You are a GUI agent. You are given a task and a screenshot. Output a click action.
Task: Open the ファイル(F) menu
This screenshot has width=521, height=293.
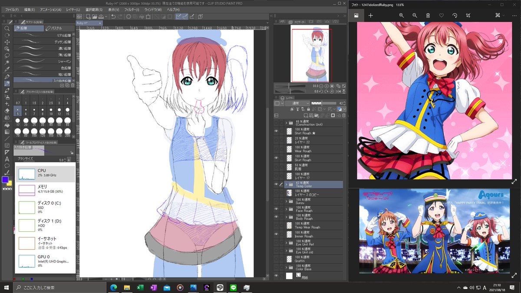(x=11, y=10)
